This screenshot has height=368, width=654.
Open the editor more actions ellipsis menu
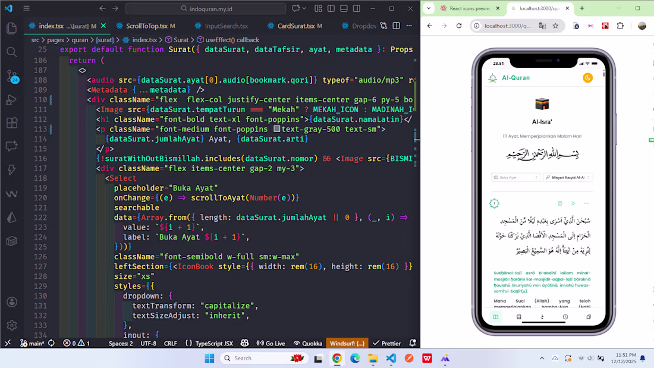[x=409, y=26]
